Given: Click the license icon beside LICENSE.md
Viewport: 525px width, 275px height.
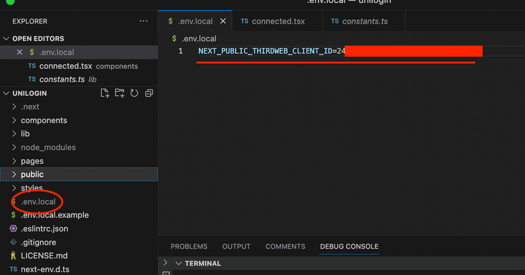Looking at the screenshot, I should point(13,255).
